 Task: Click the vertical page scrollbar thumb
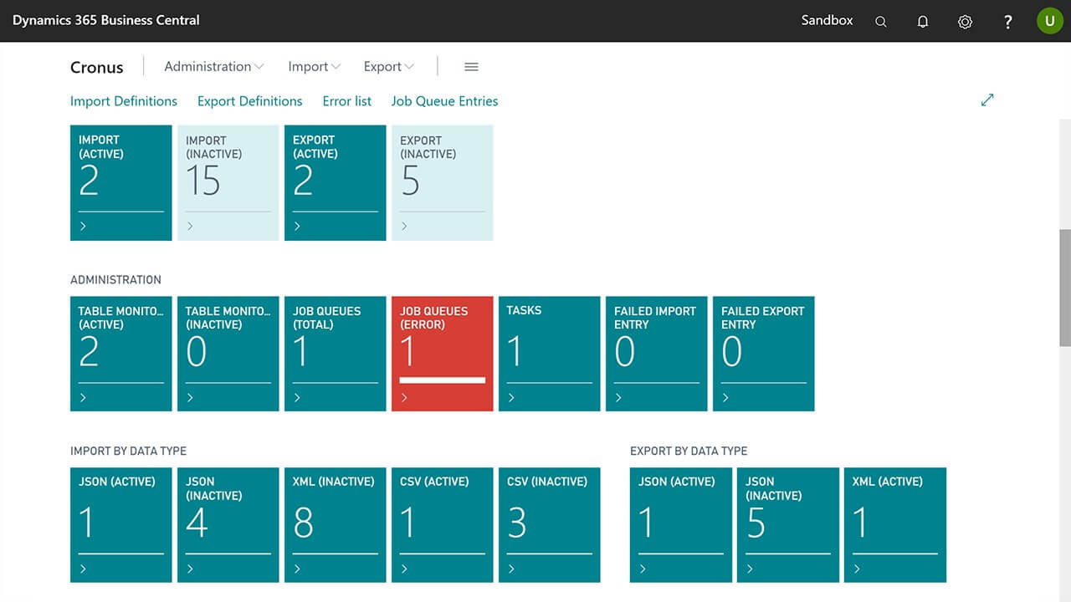[1065, 288]
